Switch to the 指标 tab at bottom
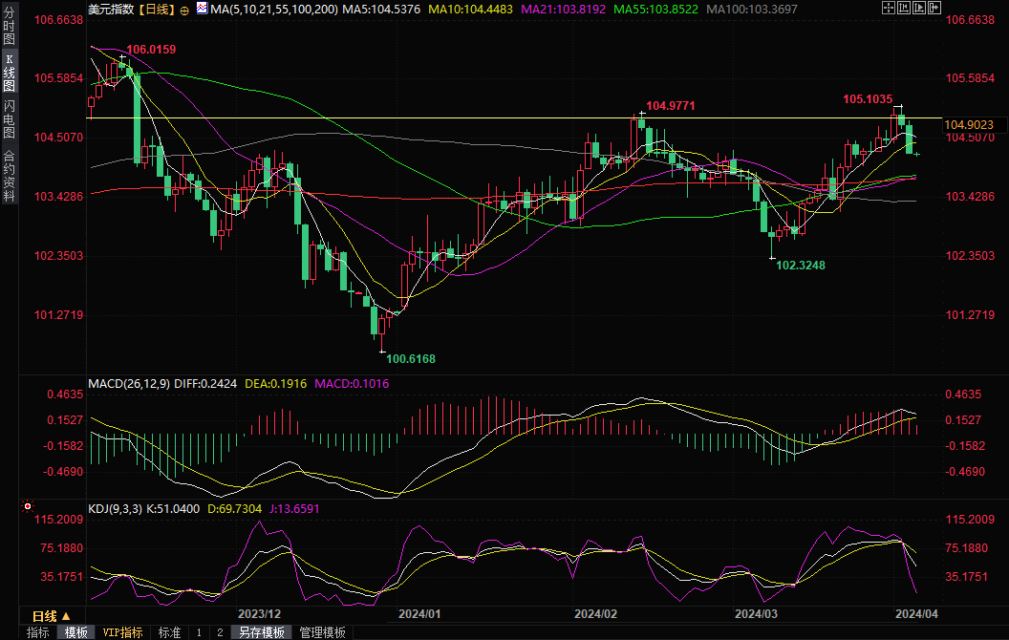The image size is (1009, 640). (x=38, y=632)
